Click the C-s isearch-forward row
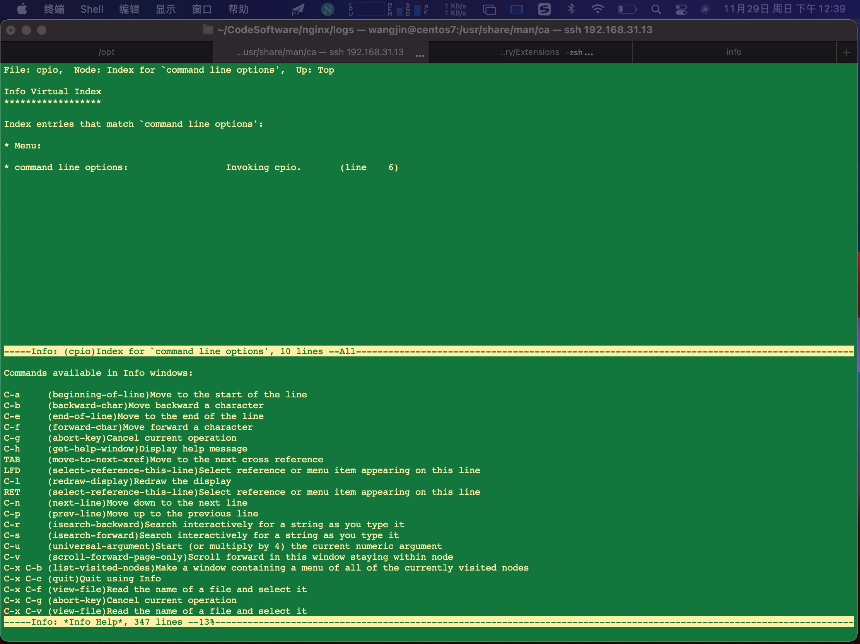 (201, 535)
